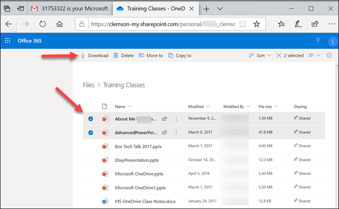Image resolution: width=339 pixels, height=209 pixels.
Task: Click the 47.8 MB file size cell
Action: (265, 132)
